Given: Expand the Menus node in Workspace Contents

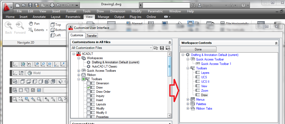Looking at the screenshot, I should click(188, 100).
